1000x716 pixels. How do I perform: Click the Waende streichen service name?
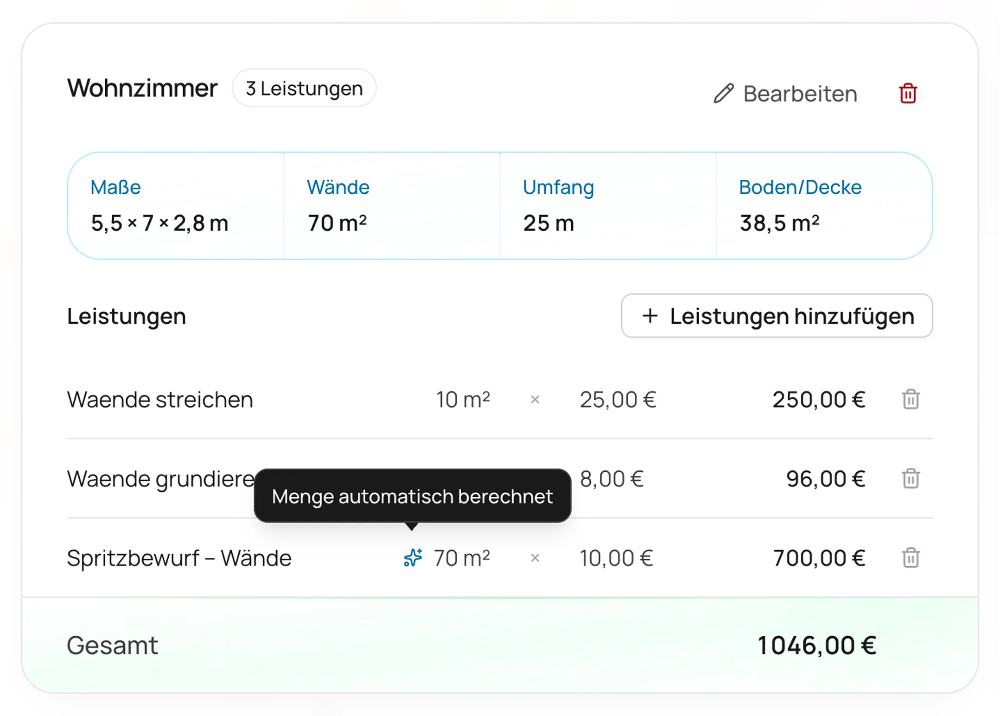tap(160, 399)
